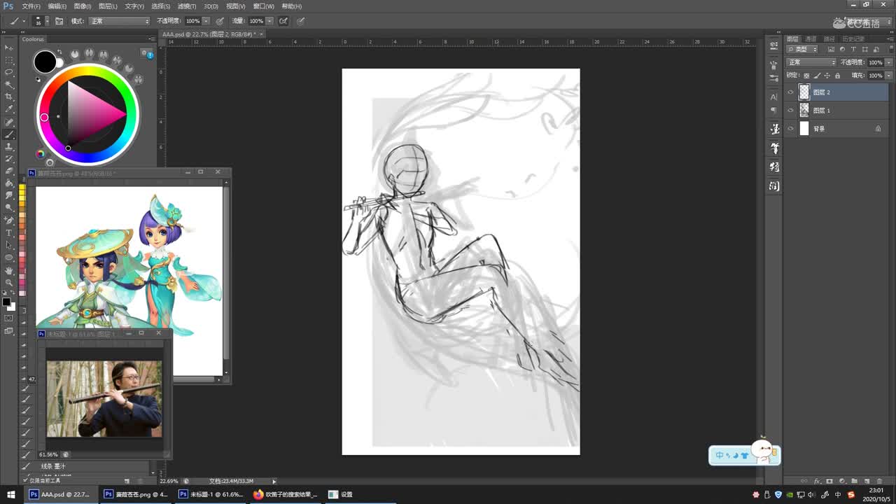
Task: Toggle lock transparent pixels
Action: [806, 76]
